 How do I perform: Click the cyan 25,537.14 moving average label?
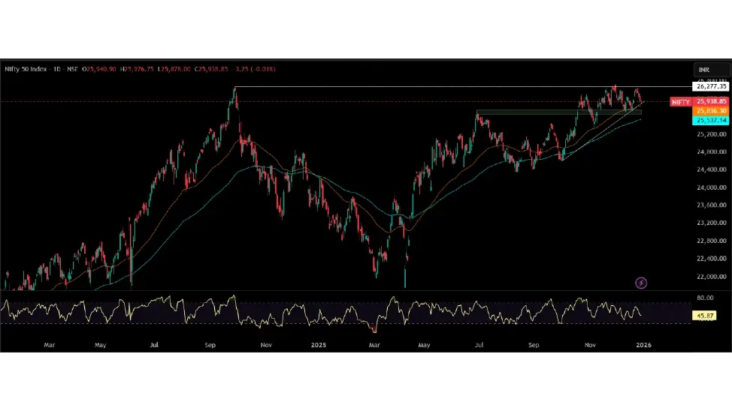711,120
